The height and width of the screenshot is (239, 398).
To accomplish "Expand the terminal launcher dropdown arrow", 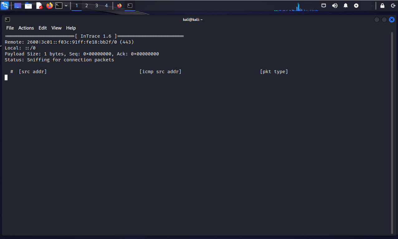I will pyautogui.click(x=66, y=6).
